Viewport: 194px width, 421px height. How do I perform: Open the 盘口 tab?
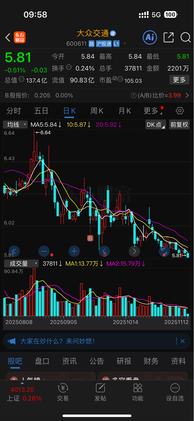point(42,361)
